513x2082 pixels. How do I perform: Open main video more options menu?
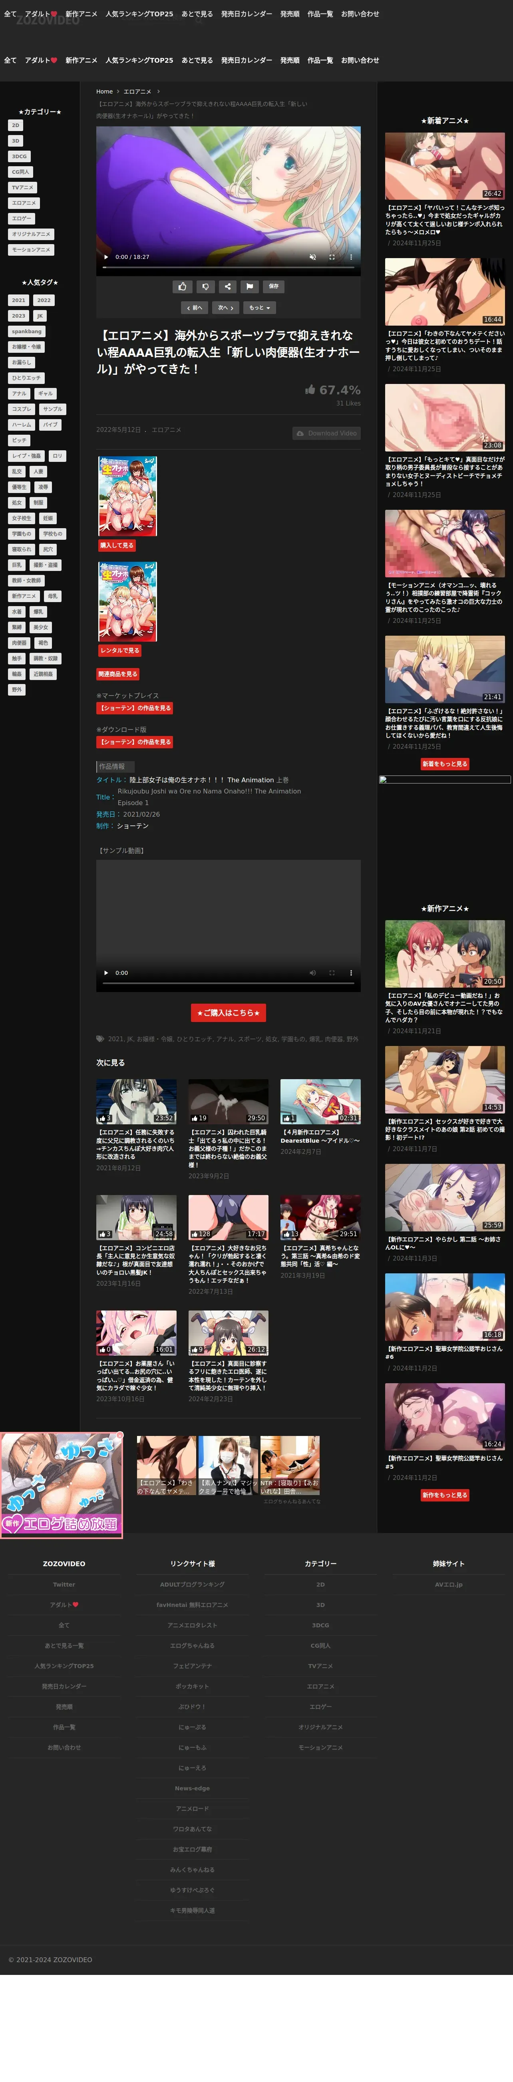coord(351,257)
